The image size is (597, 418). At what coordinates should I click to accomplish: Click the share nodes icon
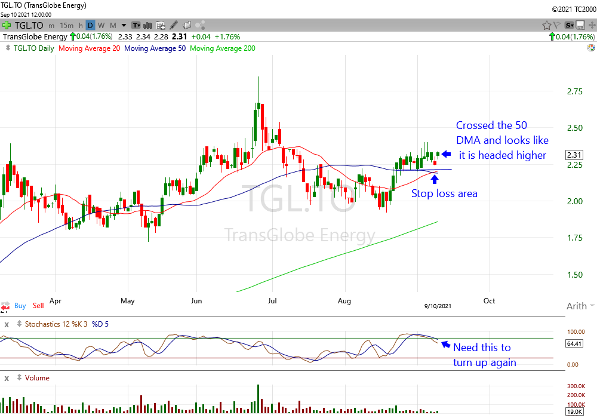click(200, 26)
